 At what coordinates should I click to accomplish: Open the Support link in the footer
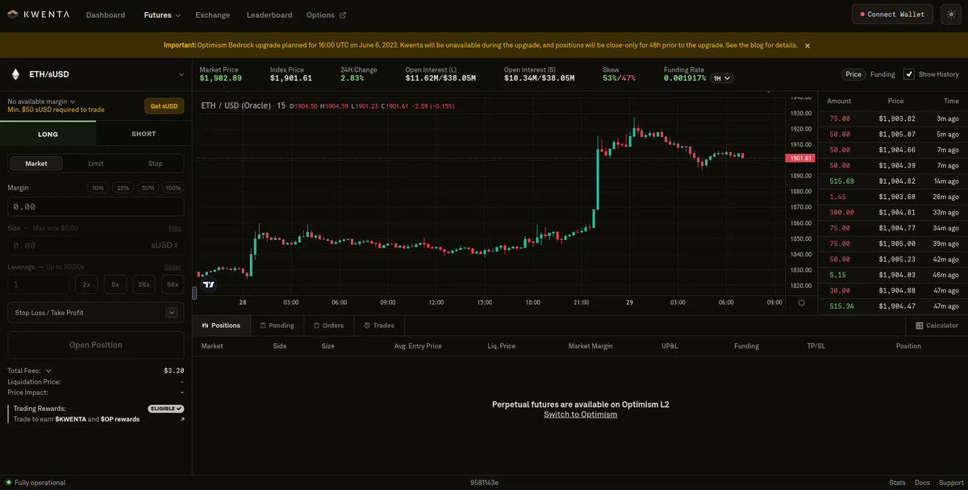950,483
